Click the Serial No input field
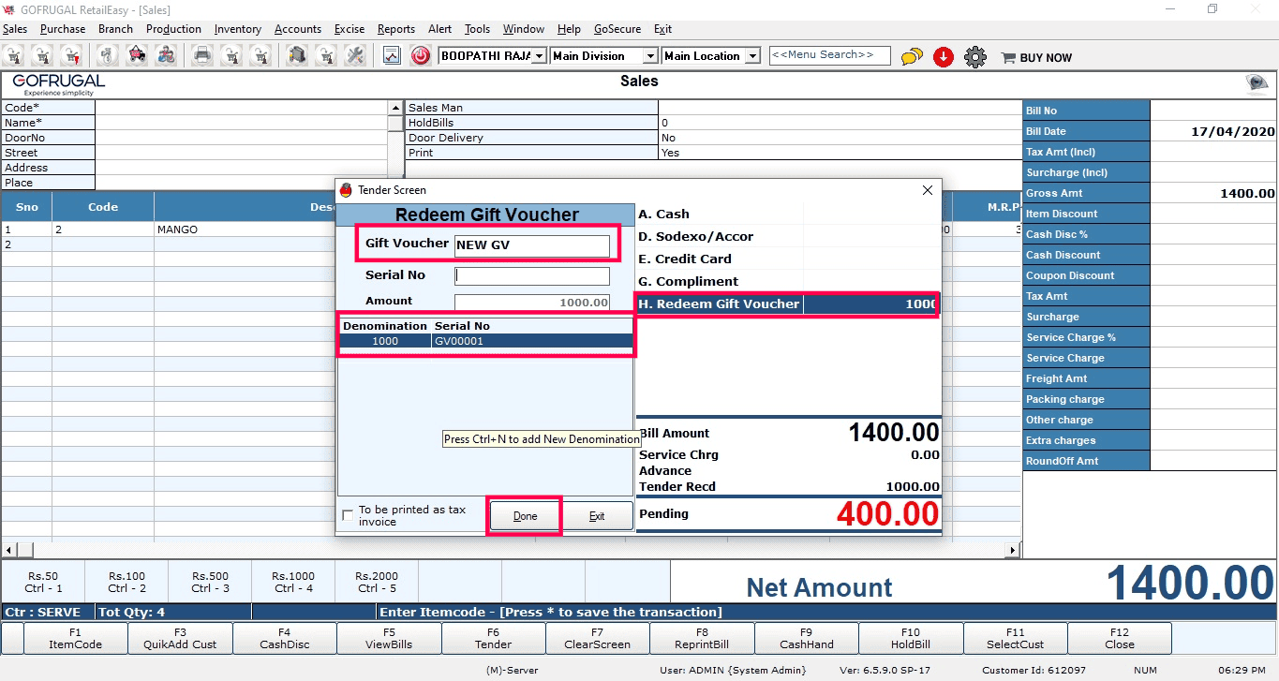1279x681 pixels. (x=532, y=276)
